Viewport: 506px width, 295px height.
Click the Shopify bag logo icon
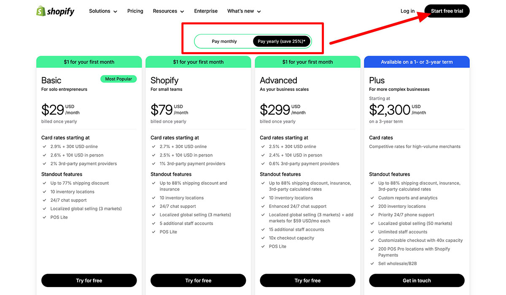(x=40, y=11)
